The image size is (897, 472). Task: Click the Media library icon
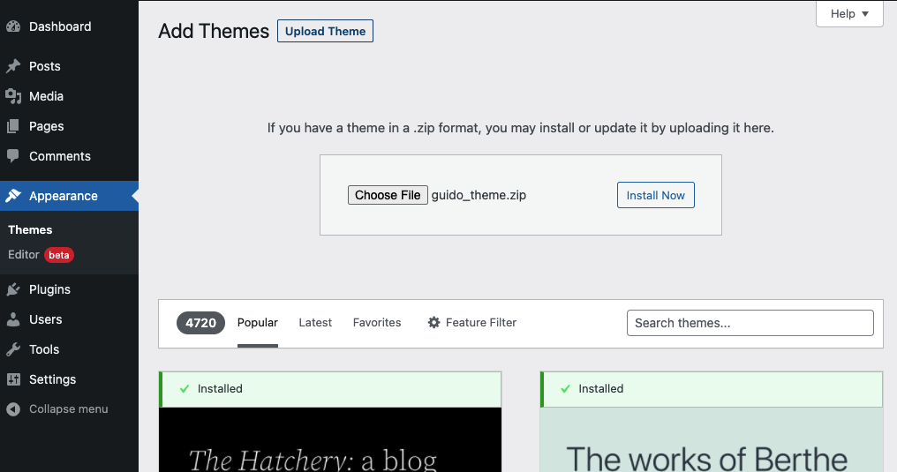pyautogui.click(x=13, y=96)
